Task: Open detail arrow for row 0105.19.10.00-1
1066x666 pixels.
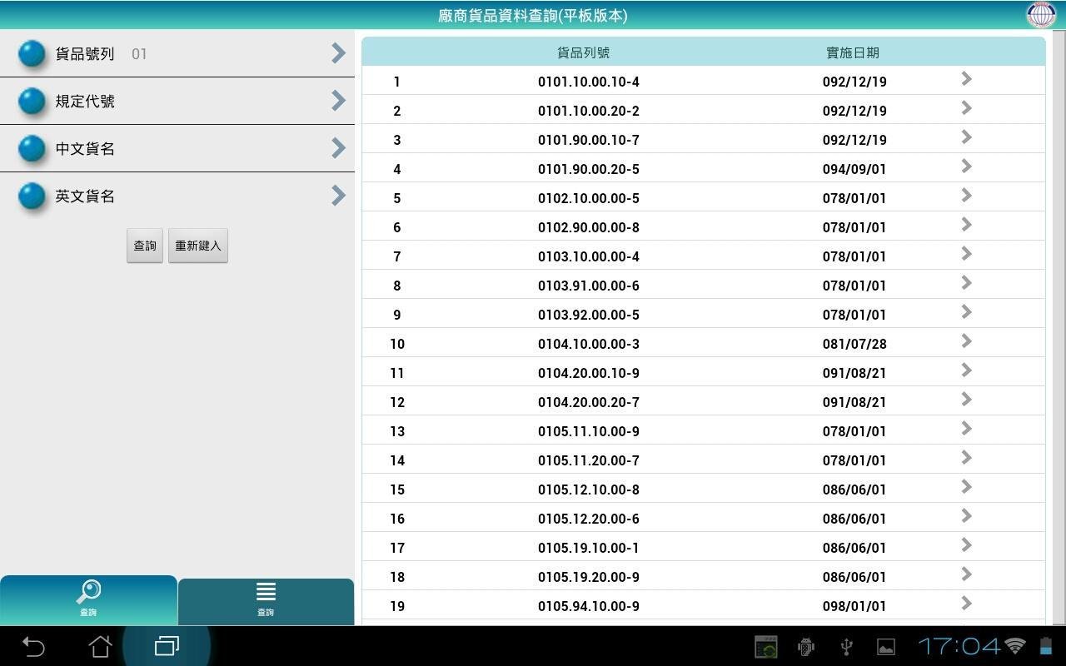Action: pyautogui.click(x=966, y=544)
